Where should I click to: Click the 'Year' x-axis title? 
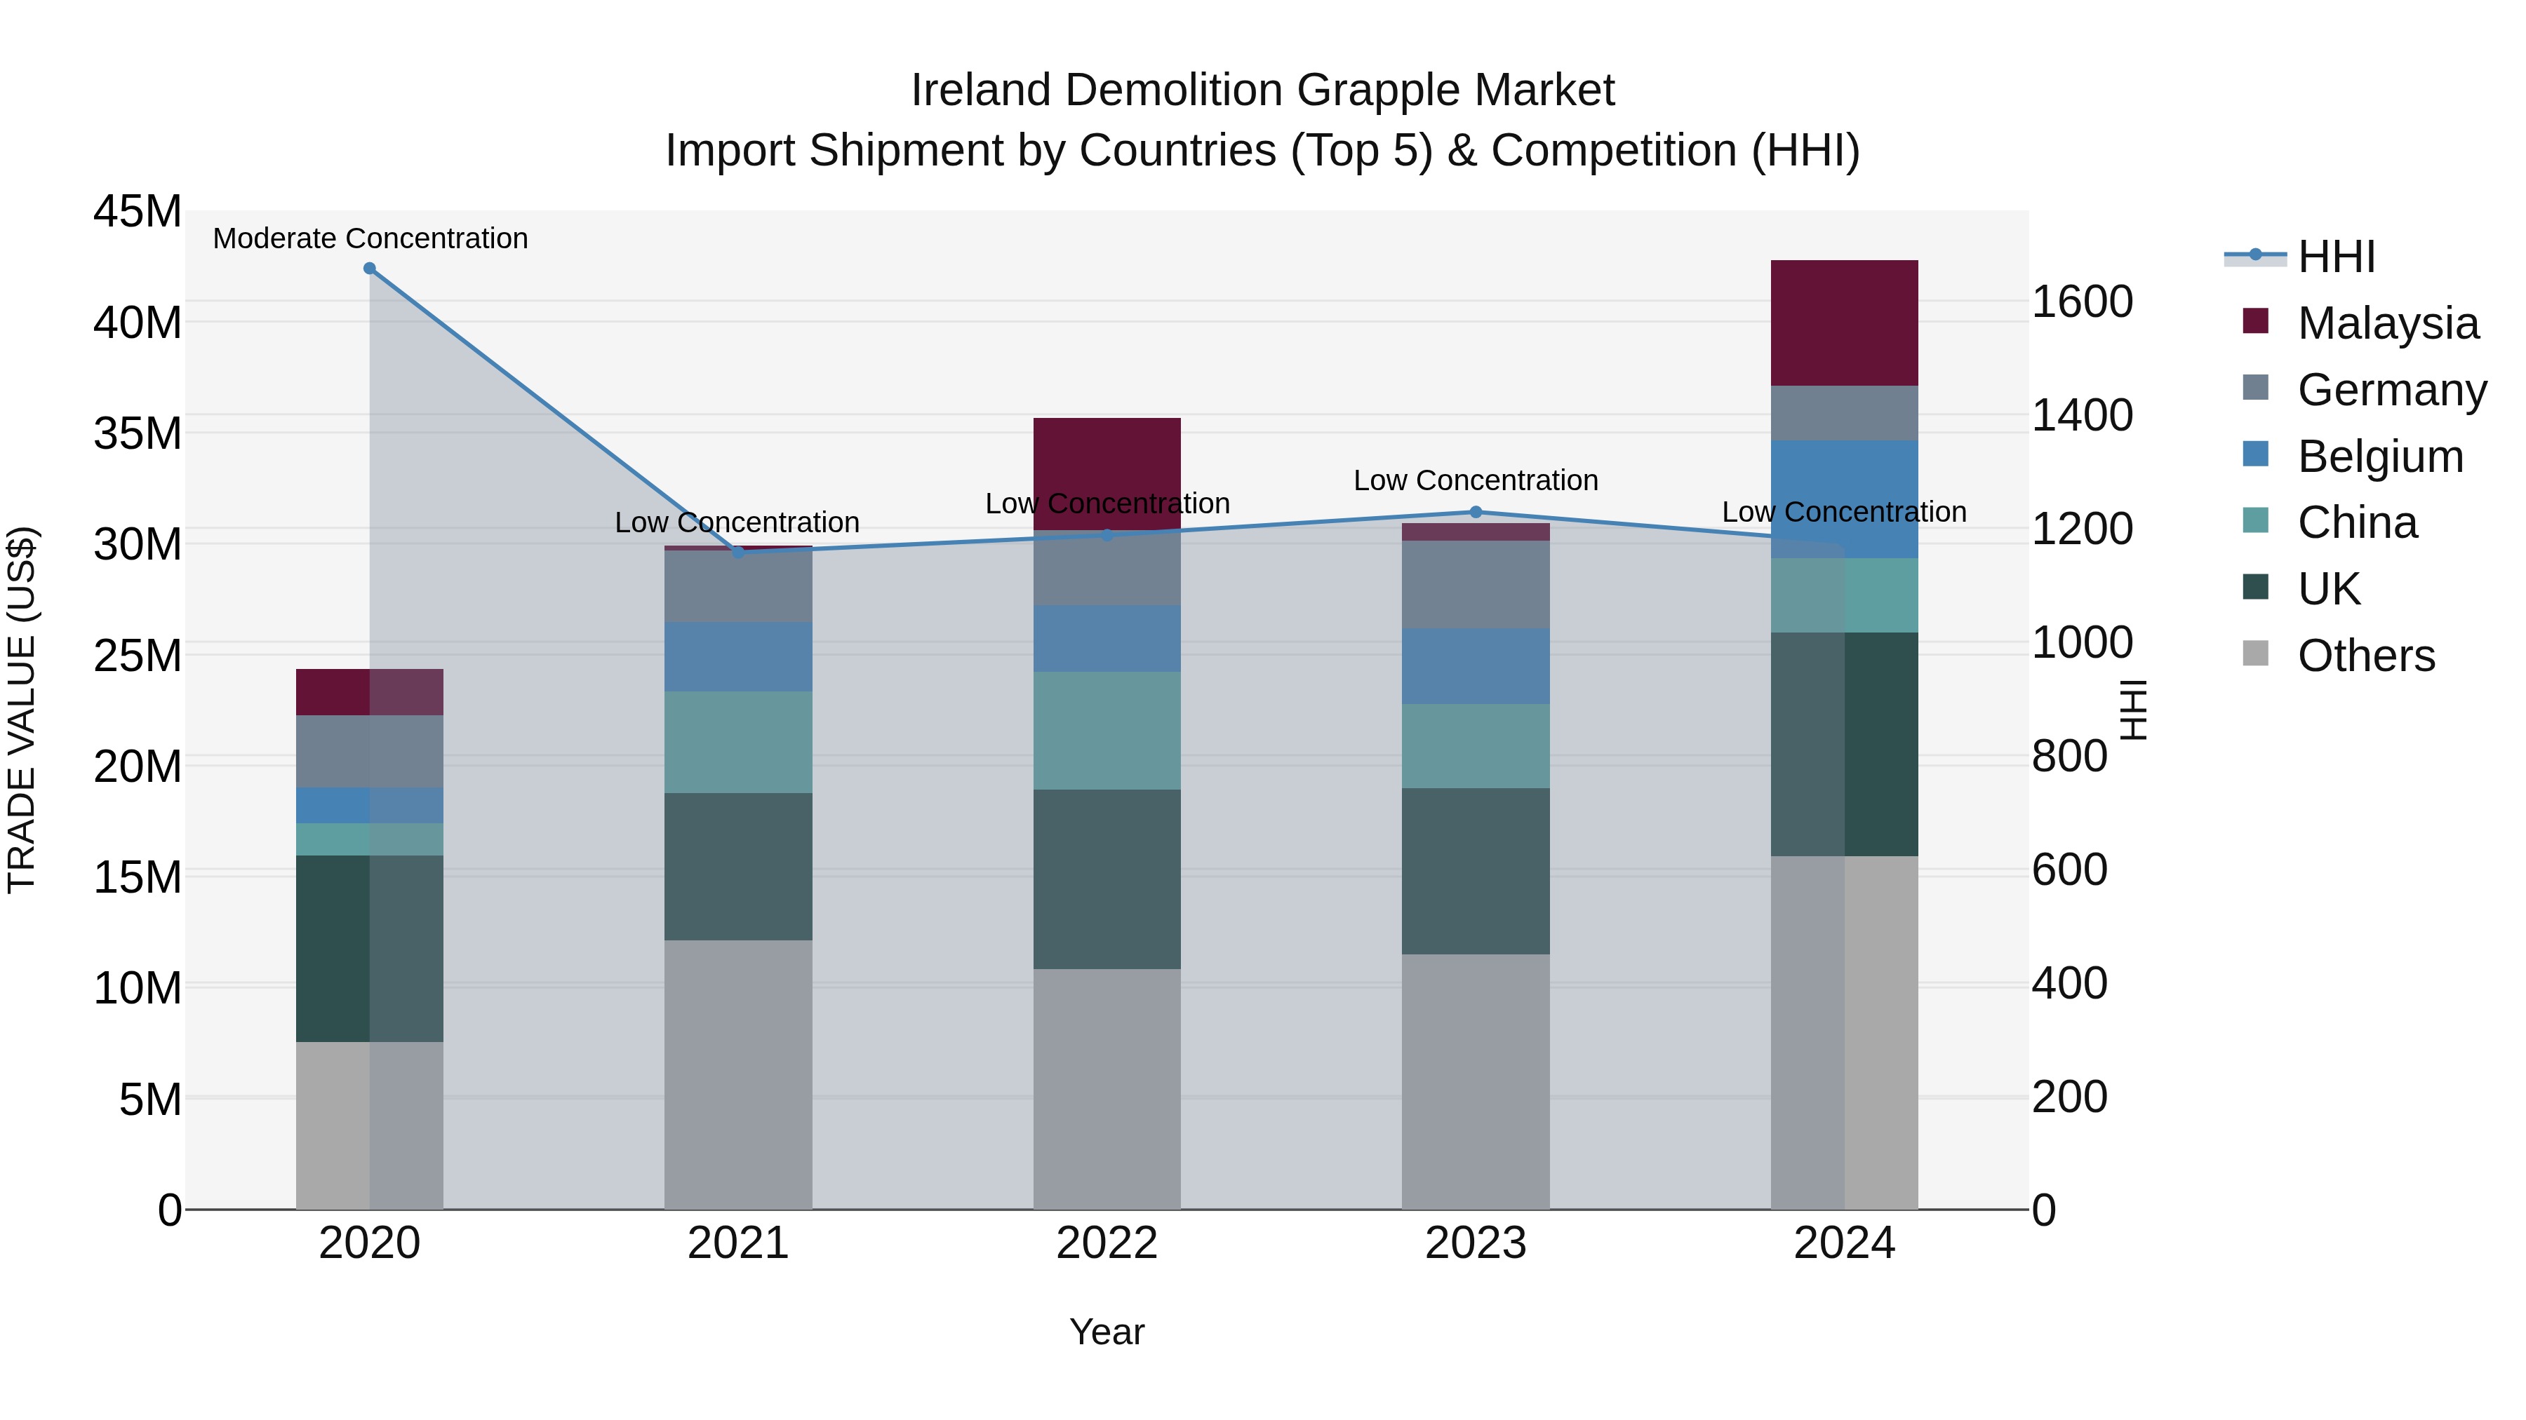coord(1107,1333)
